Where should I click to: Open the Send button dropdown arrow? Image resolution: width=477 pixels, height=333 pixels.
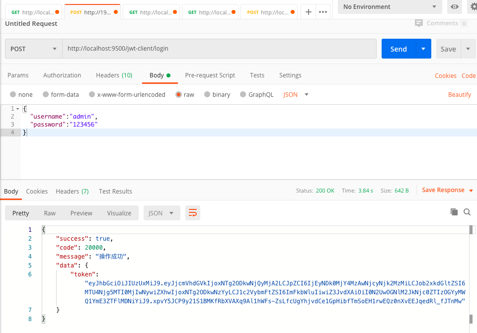click(x=423, y=49)
